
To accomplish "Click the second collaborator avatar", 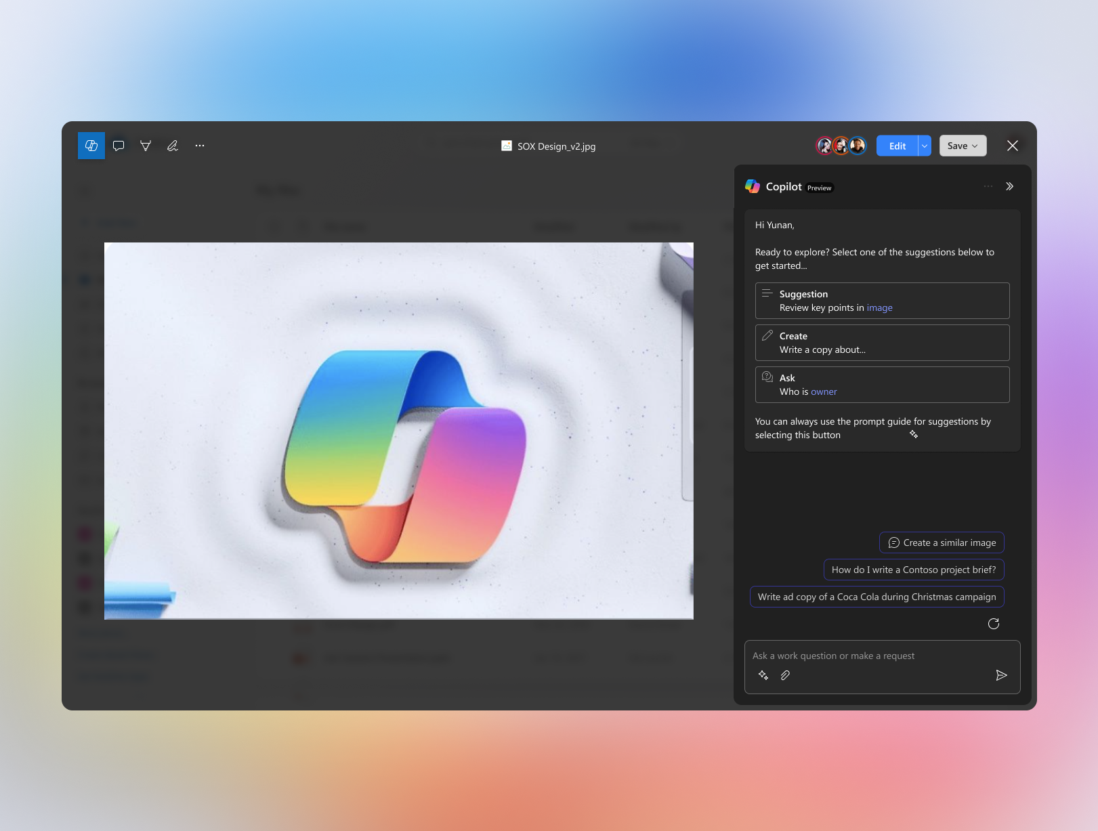I will (x=841, y=146).
